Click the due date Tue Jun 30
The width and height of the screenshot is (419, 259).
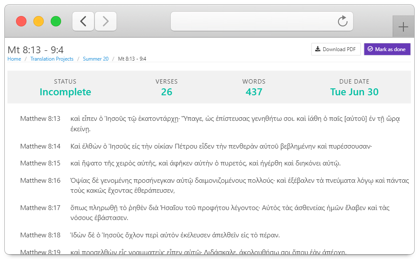point(354,92)
